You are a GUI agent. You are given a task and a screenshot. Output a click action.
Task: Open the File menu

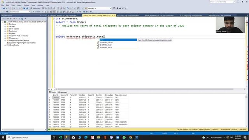[2, 5]
